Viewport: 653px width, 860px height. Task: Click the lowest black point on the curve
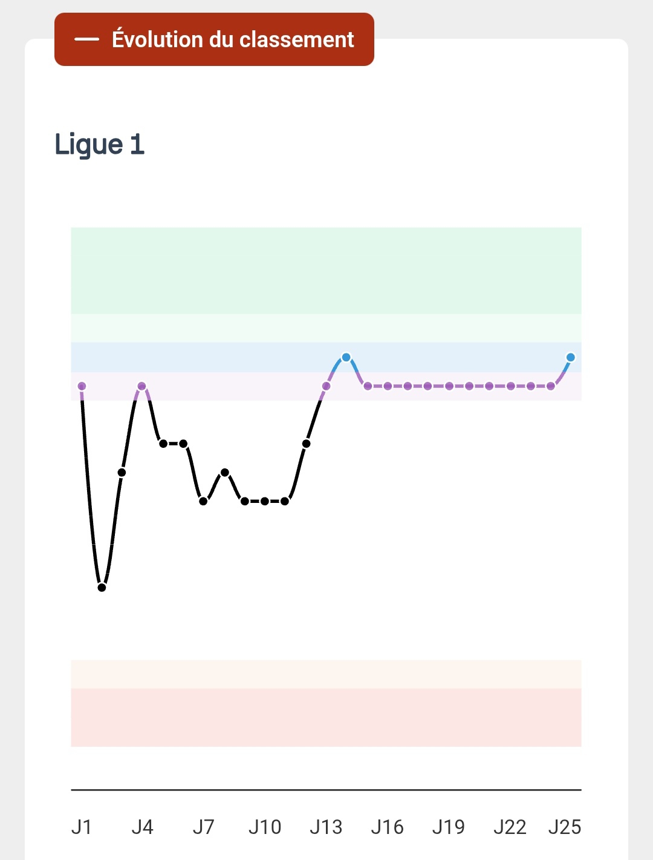[x=102, y=587]
